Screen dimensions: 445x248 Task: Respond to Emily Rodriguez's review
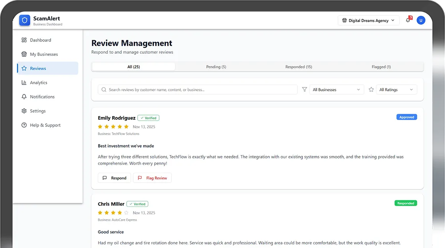tap(115, 178)
